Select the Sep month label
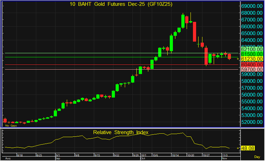 coord(58,158)
